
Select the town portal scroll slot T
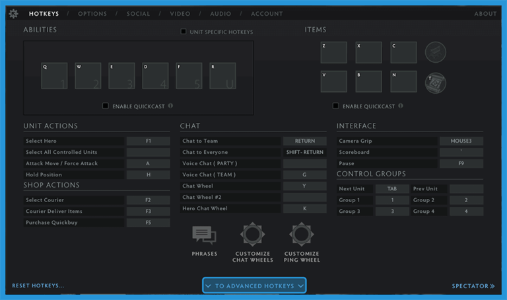pos(436,83)
